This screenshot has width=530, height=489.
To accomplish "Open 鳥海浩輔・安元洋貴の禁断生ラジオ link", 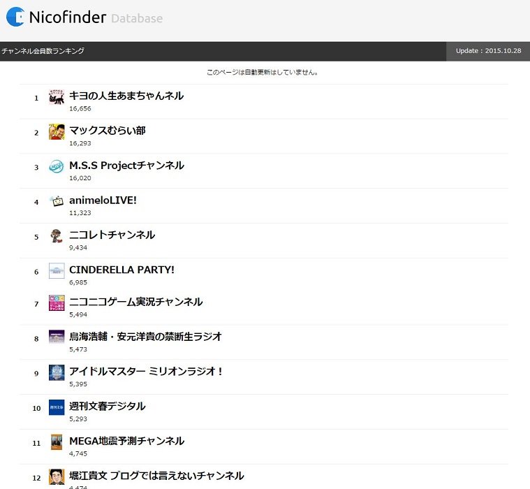I will tap(146, 337).
